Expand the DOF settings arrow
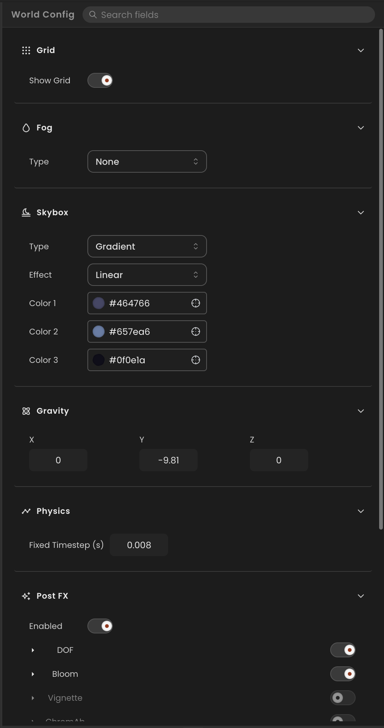Viewport: 384px width, 728px height. click(x=33, y=650)
